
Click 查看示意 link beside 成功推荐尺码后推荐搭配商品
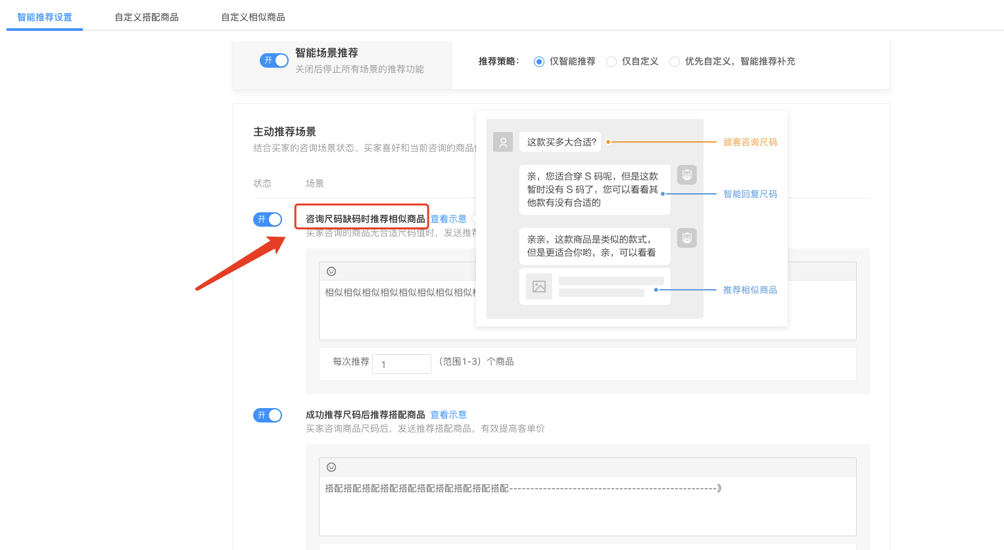pos(448,415)
